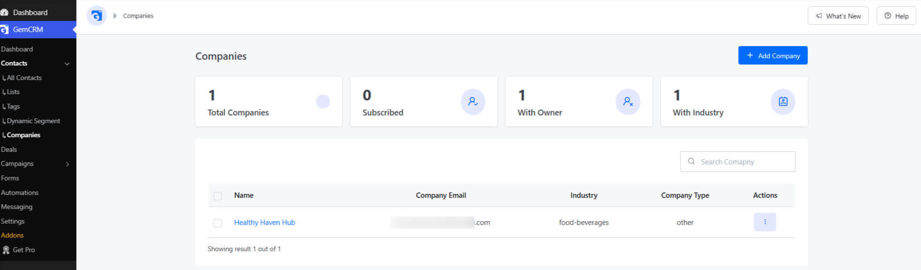Click the With Industry badge icon
Image resolution: width=921 pixels, height=270 pixels.
point(783,102)
